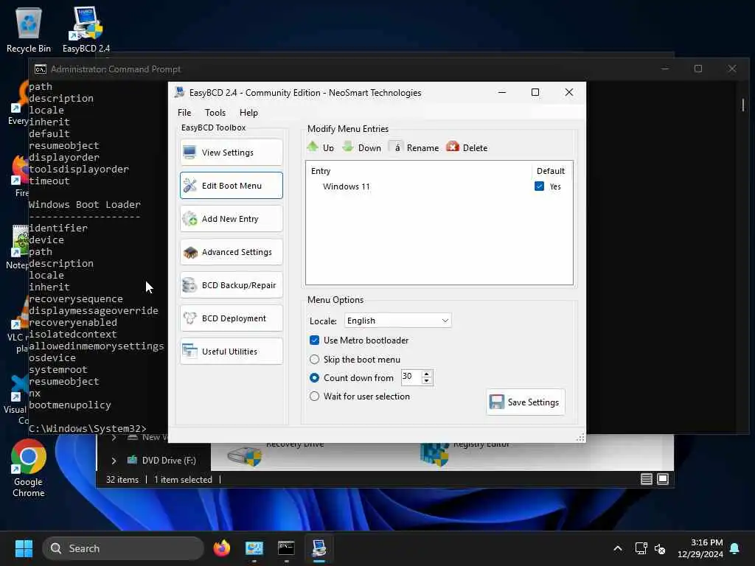Select Count down from option
755x566 pixels.
coord(314,378)
